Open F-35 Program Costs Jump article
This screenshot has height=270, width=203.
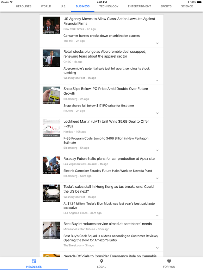click(106, 141)
